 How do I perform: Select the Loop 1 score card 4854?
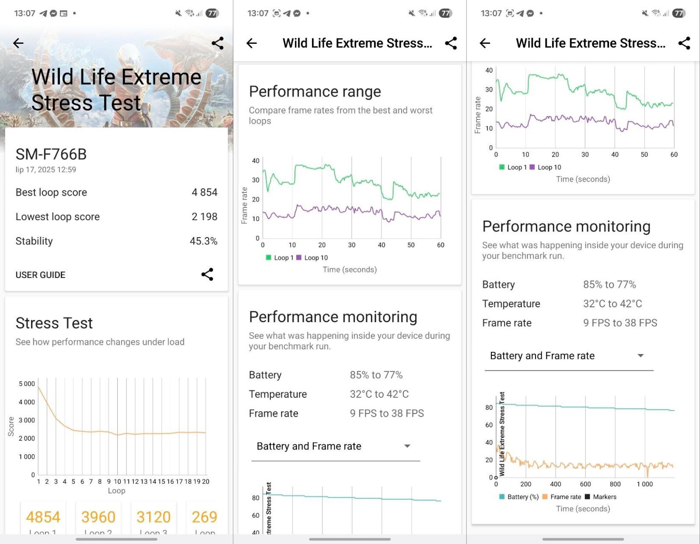(x=43, y=519)
